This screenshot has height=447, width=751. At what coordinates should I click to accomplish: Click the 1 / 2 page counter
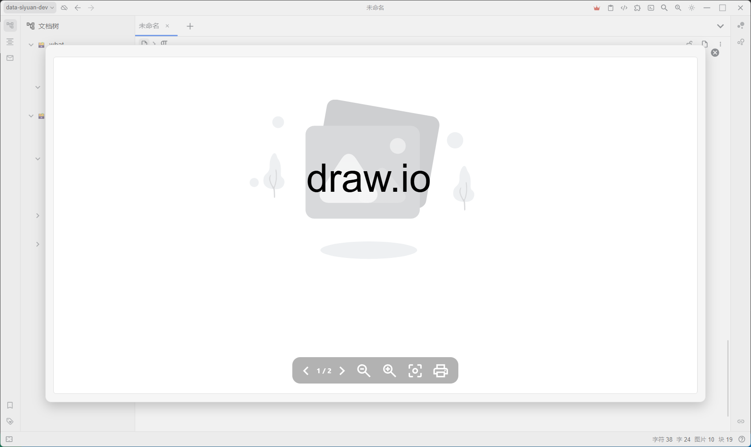[324, 371]
